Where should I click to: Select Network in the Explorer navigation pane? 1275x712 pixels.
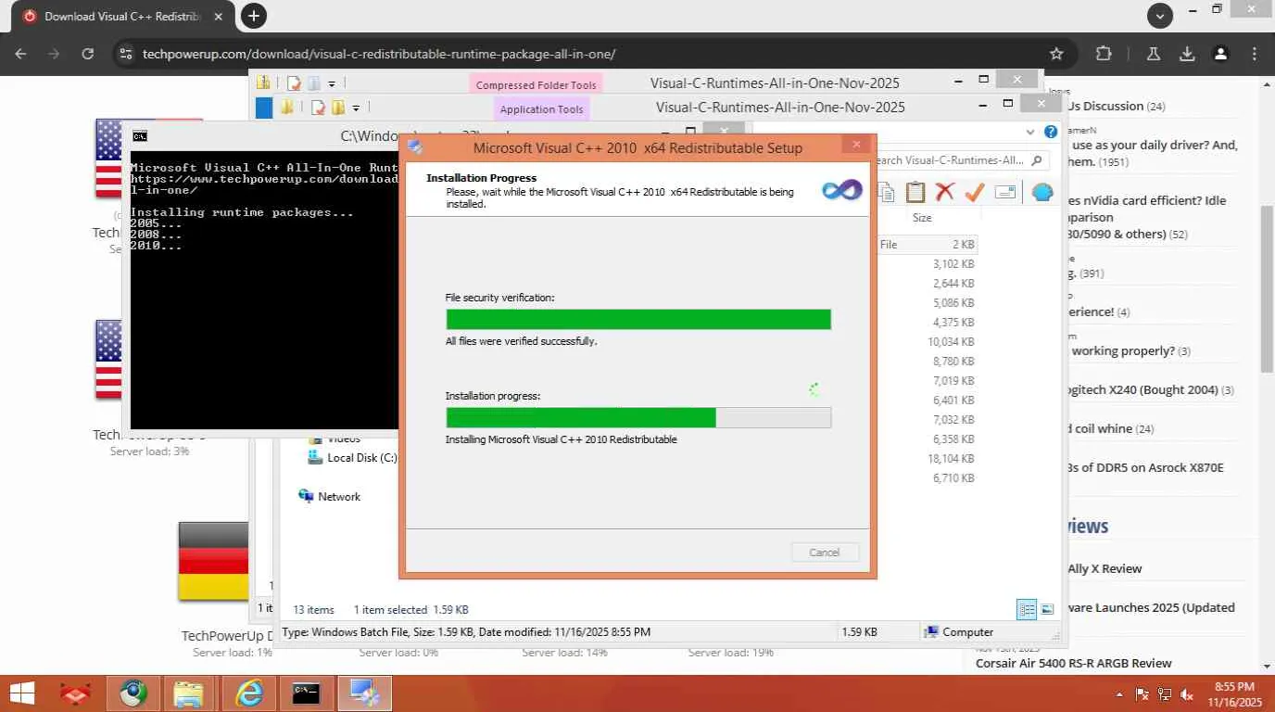tap(330, 497)
